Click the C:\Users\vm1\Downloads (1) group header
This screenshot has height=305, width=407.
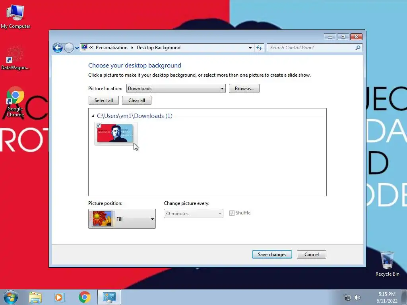coord(134,116)
